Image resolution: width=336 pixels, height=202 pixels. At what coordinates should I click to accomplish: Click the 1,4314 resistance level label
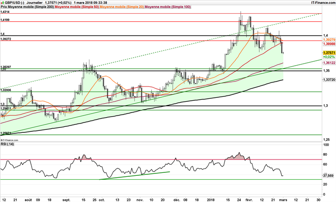pos(5,12)
